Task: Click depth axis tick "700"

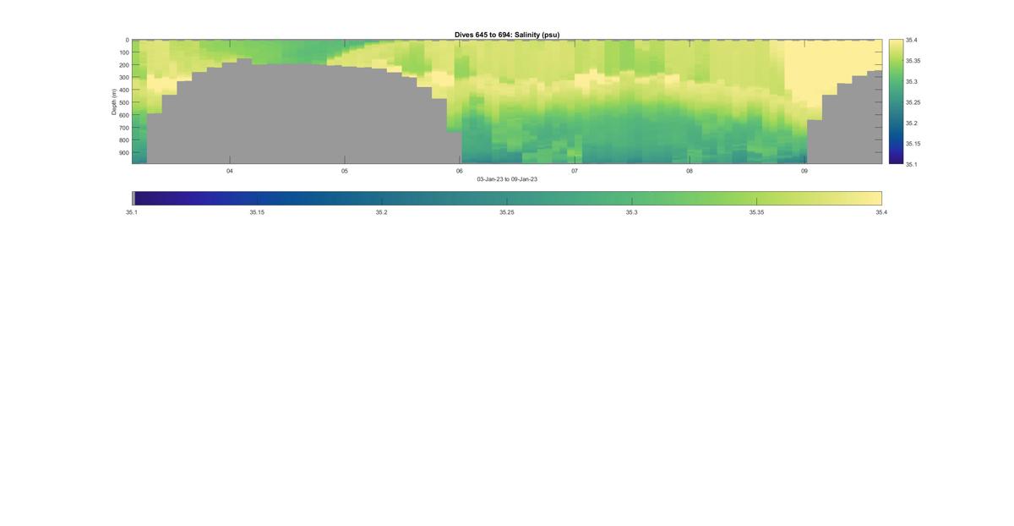Action: (123, 128)
